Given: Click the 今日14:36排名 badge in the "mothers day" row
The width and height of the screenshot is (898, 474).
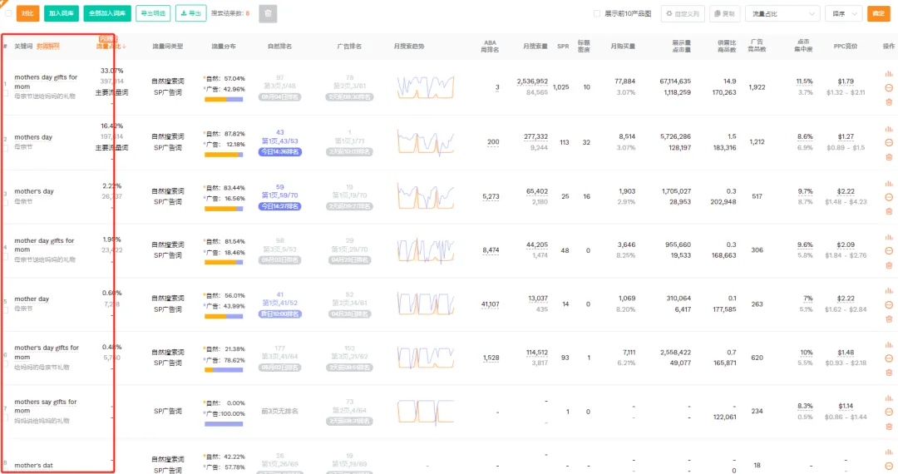Looking at the screenshot, I should coord(279,151).
